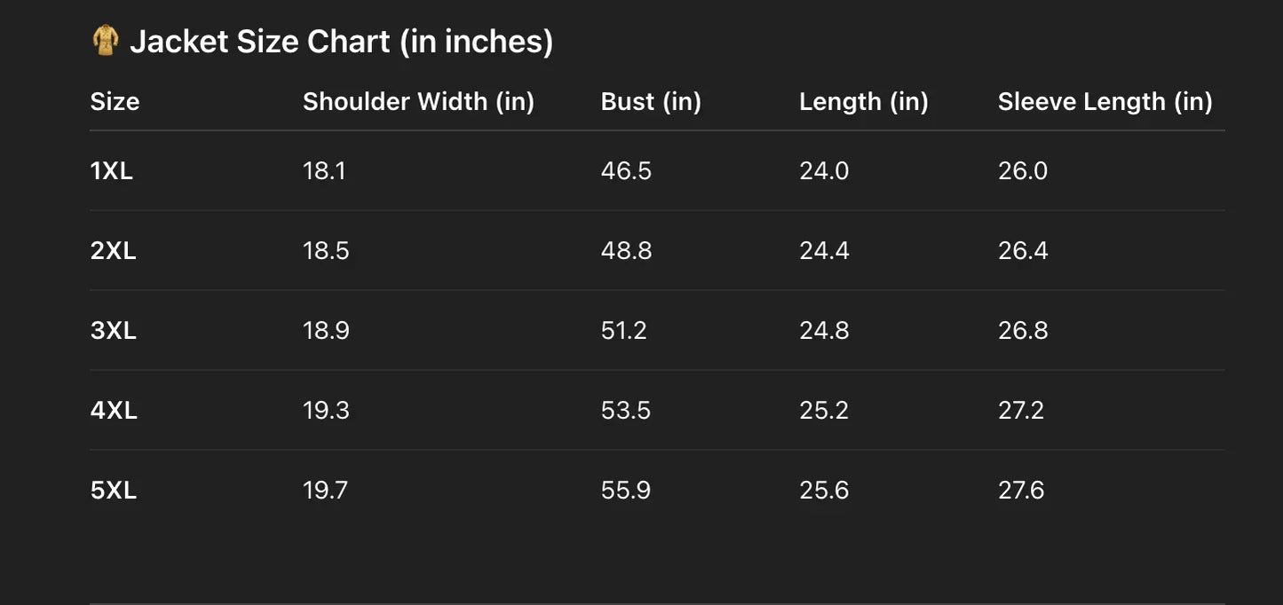Image resolution: width=1283 pixels, height=605 pixels.
Task: Click the 27.2 sleeve length value
Action: pos(1021,411)
